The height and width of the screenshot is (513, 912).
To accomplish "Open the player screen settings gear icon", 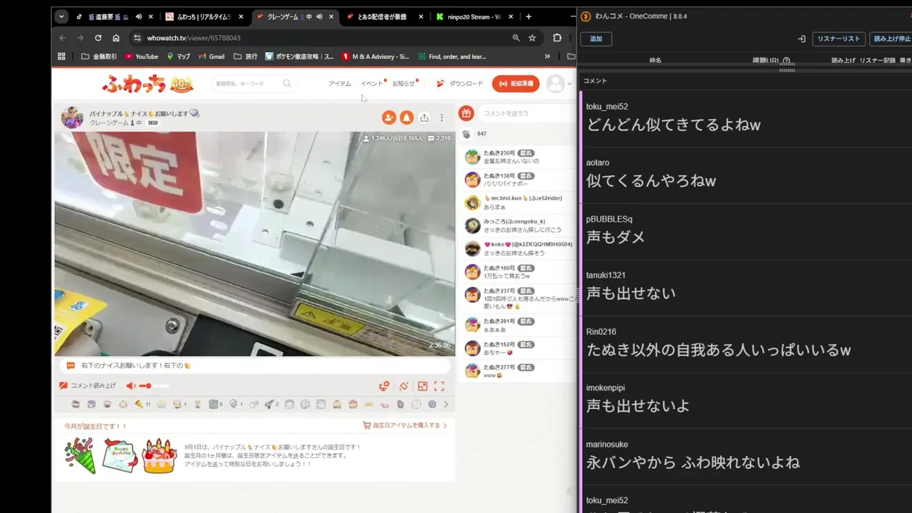I will pos(385,385).
